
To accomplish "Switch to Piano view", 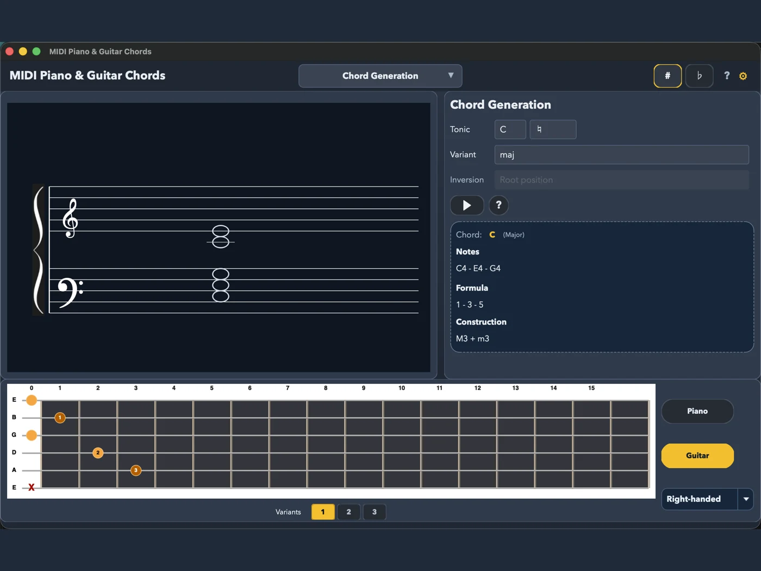I will [697, 411].
